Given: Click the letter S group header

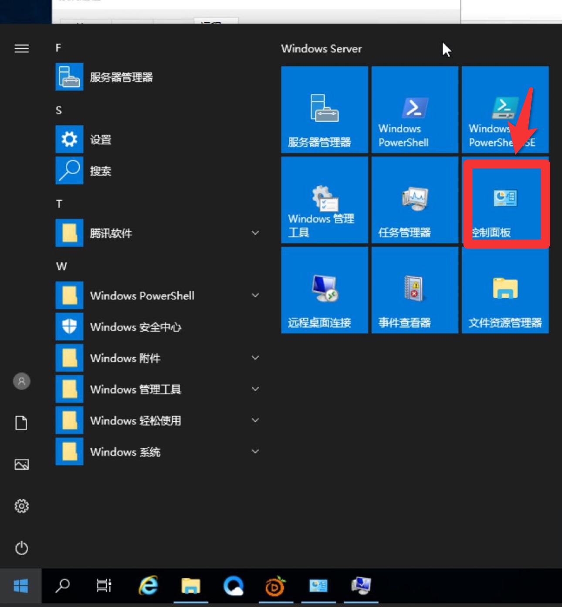Looking at the screenshot, I should [x=59, y=110].
